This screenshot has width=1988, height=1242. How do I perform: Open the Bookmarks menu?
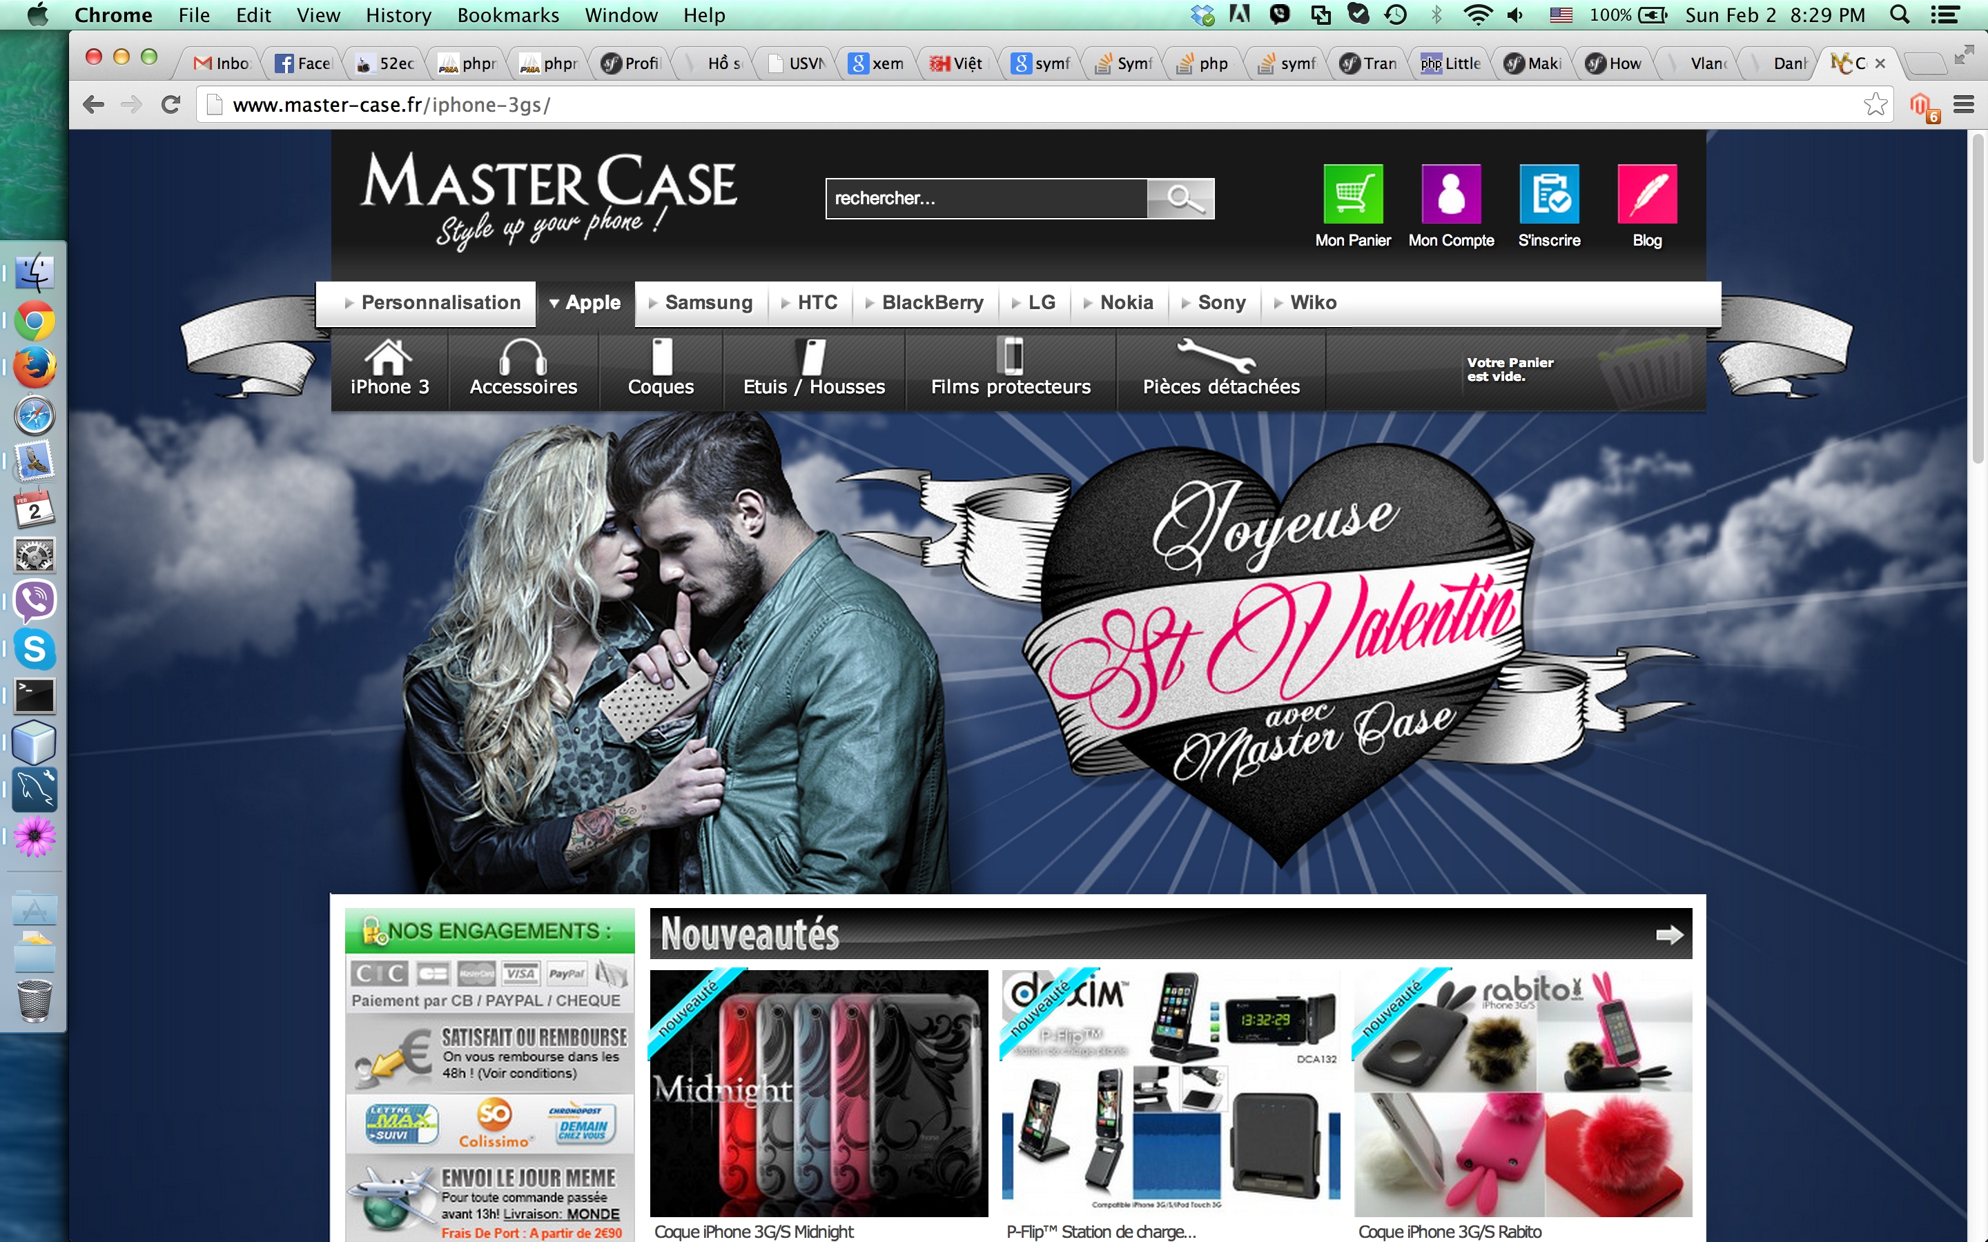click(507, 14)
